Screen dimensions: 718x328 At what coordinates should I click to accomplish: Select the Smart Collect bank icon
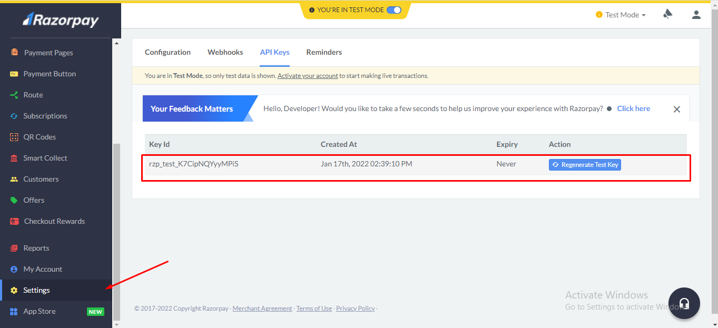point(14,158)
